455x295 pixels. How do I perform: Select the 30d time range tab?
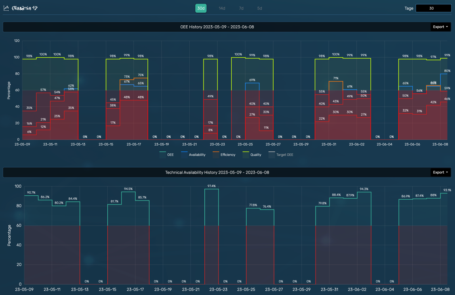click(201, 8)
